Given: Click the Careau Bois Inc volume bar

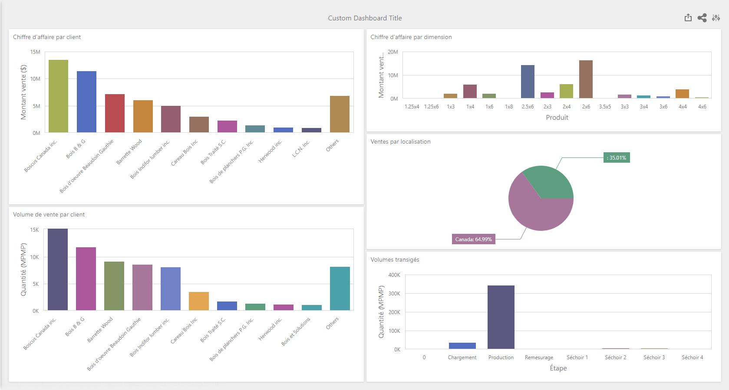Looking at the screenshot, I should click(199, 301).
